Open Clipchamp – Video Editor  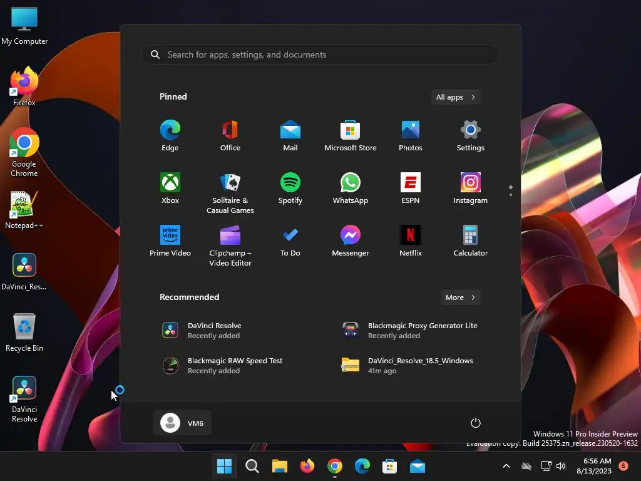(x=230, y=246)
